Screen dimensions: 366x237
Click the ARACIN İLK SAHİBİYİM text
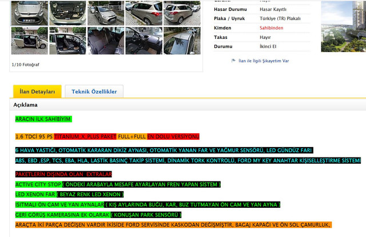click(43, 119)
